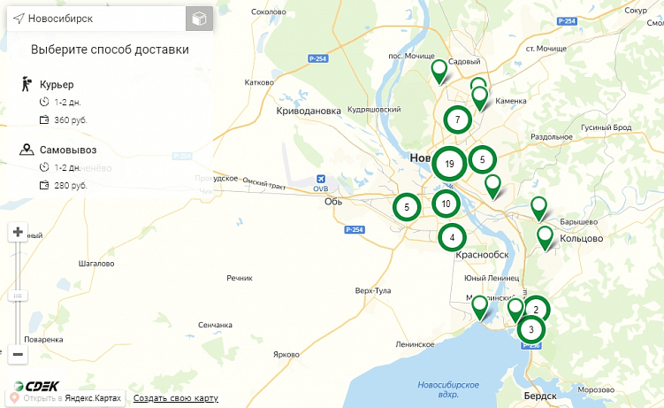Select pickup pin near Кольцово
664x408 pixels.
545,239
